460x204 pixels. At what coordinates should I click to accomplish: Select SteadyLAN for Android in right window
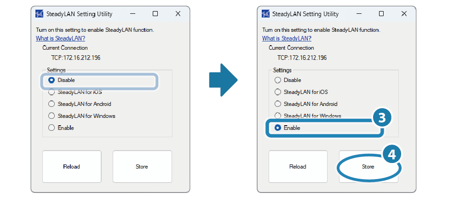[x=278, y=104]
